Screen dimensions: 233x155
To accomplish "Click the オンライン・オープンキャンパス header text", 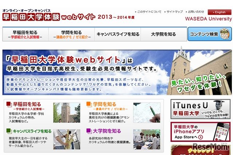I will [27, 11].
